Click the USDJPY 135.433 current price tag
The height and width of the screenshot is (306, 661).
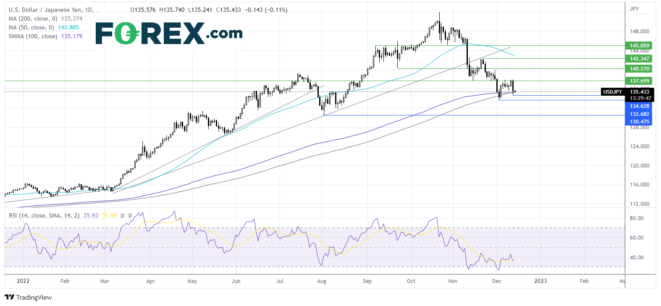627,92
